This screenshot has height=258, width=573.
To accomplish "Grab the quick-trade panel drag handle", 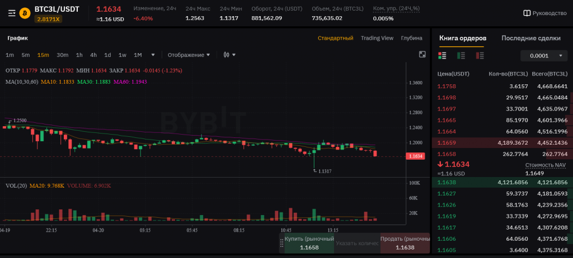I will click(x=281, y=243).
